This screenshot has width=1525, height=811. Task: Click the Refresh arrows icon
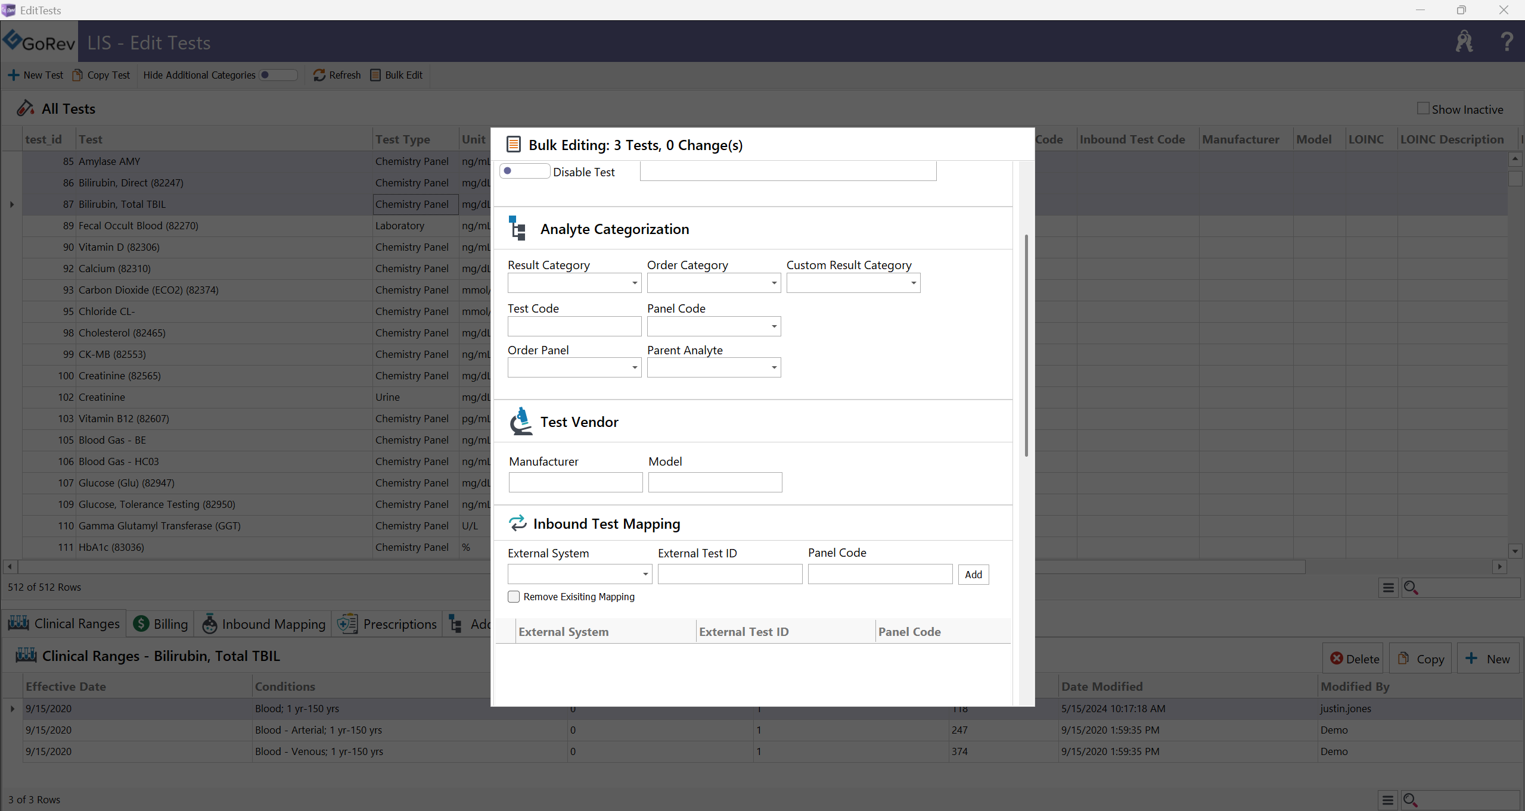319,75
